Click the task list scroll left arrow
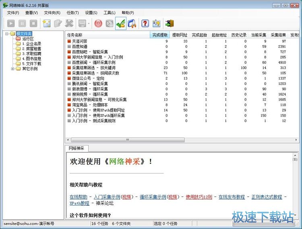This screenshot has height=229, width=302. 68,140
